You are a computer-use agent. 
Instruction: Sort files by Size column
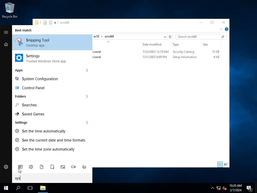211,44
